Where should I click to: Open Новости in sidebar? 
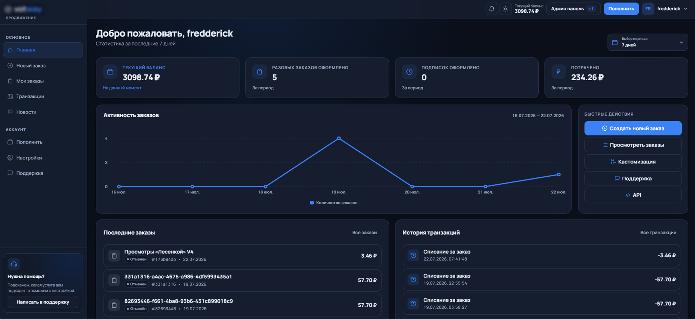(x=43, y=112)
